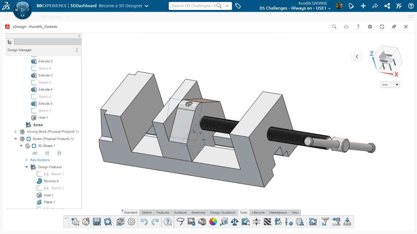Open the Appearance color wheel tool

tap(213, 221)
